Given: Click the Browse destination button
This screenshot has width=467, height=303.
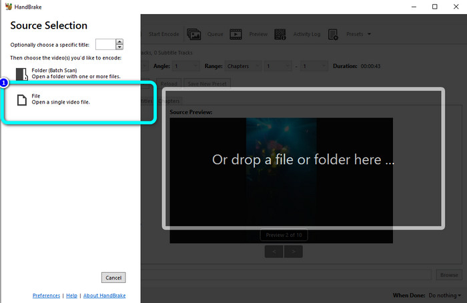Looking at the screenshot, I should point(449,275).
